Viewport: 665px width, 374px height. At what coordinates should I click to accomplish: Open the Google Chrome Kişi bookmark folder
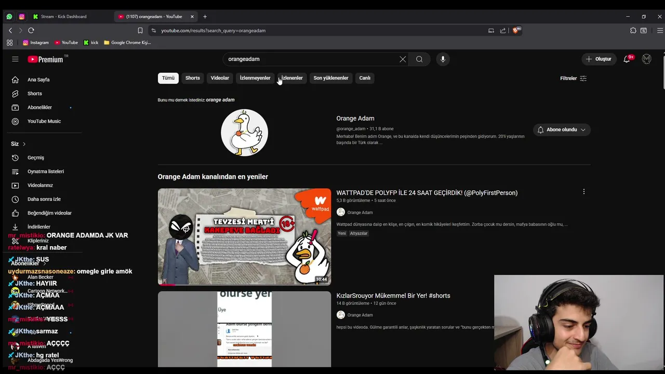coord(128,43)
